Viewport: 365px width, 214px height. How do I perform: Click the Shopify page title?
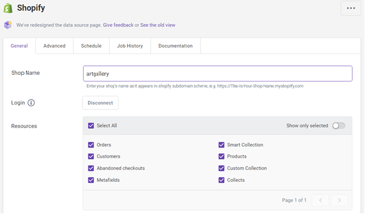pyautogui.click(x=31, y=8)
